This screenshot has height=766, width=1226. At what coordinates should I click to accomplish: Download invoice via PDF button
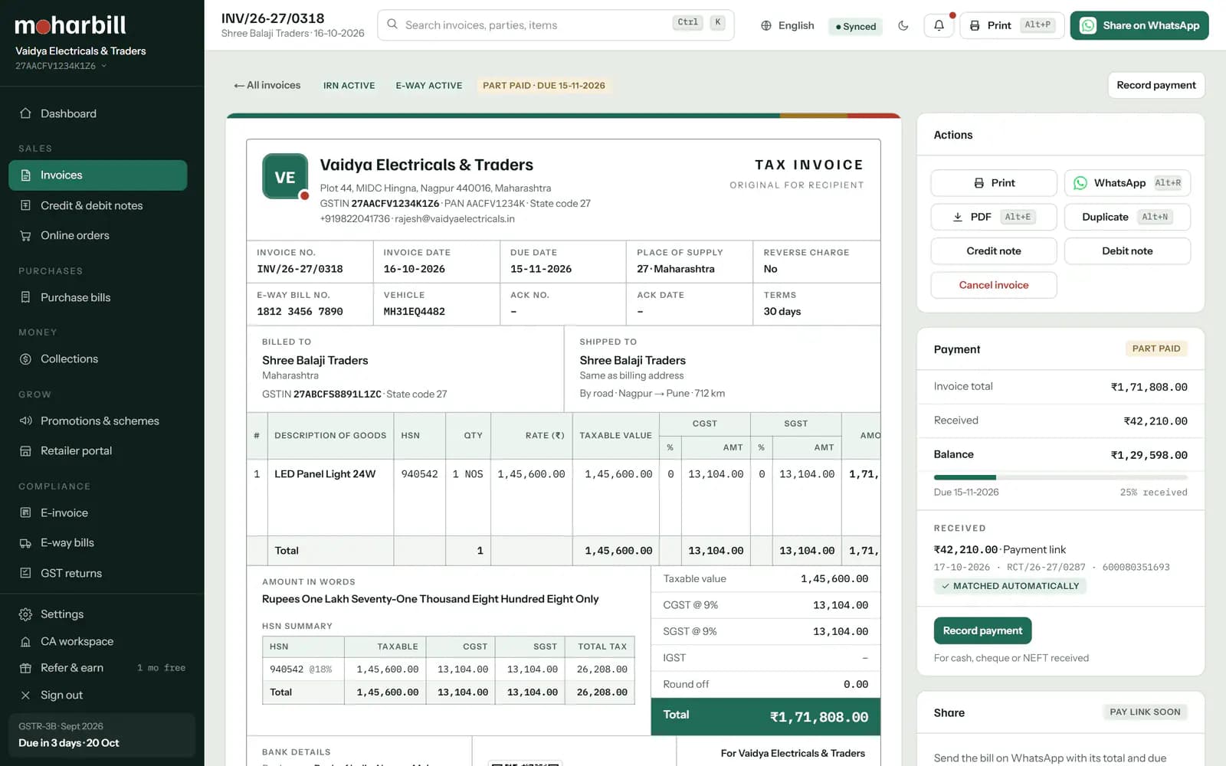(994, 217)
